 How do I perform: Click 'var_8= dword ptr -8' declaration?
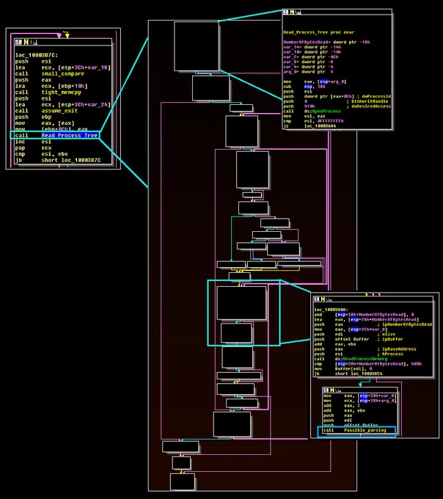tap(307, 62)
